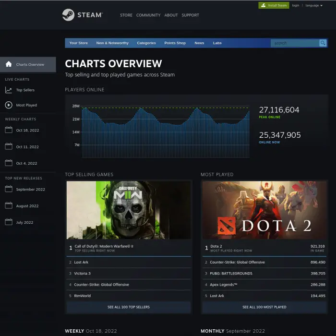Viewport: 336px width, 336px height.
Task: Open September 2022 top new releases
Action: [30, 190]
